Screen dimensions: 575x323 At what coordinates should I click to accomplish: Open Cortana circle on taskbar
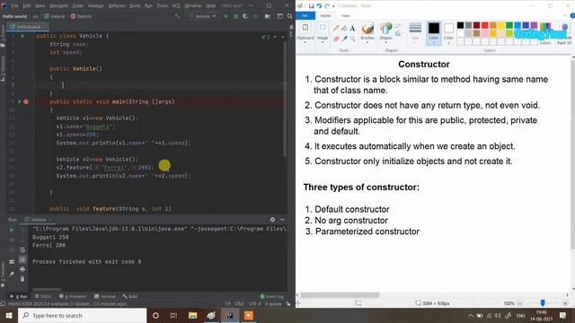coord(155,316)
